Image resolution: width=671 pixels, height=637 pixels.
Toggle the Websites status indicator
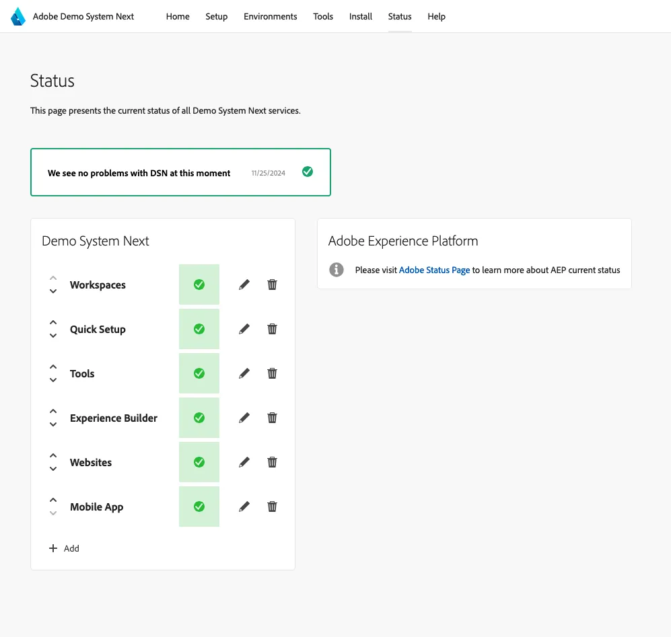[x=199, y=463]
